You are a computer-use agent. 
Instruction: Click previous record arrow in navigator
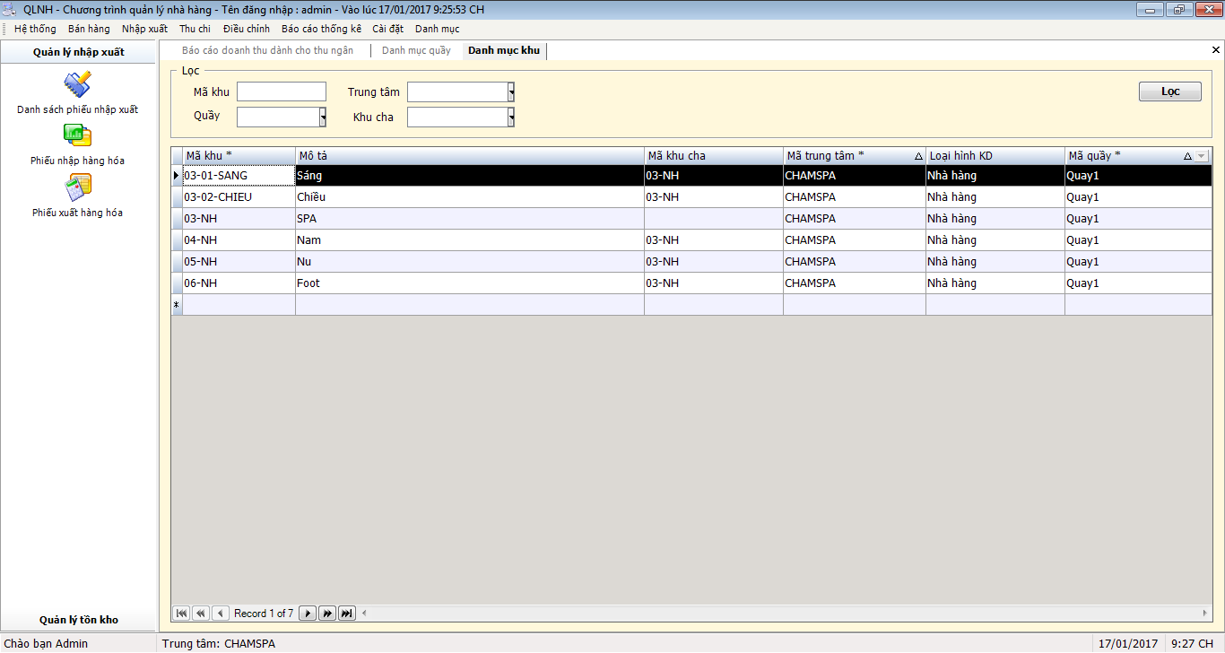pos(221,614)
